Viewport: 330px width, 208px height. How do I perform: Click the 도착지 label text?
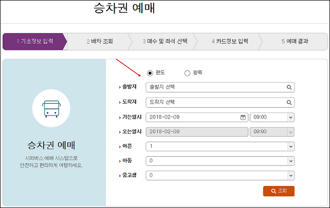click(x=129, y=102)
